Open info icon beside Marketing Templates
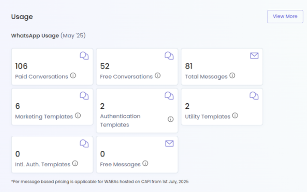307x192 pixels. pyautogui.click(x=78, y=116)
